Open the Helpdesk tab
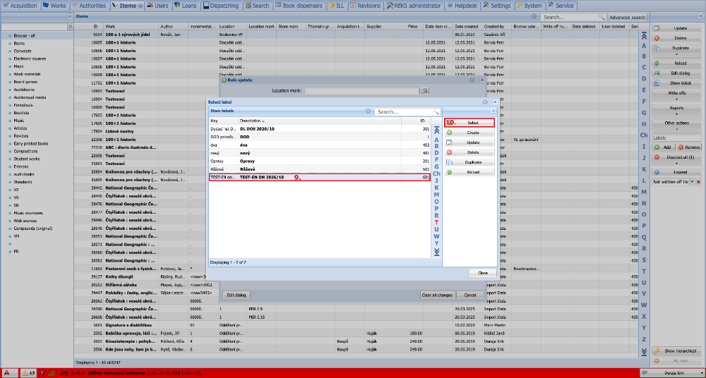 462,6
